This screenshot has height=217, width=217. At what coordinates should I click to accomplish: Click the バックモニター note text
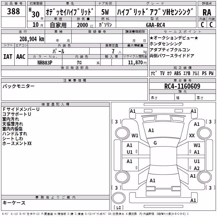click(x=18, y=86)
